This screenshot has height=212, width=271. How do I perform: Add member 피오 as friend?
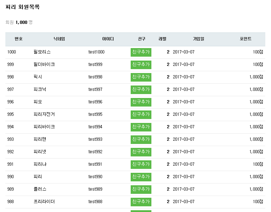(x=141, y=102)
